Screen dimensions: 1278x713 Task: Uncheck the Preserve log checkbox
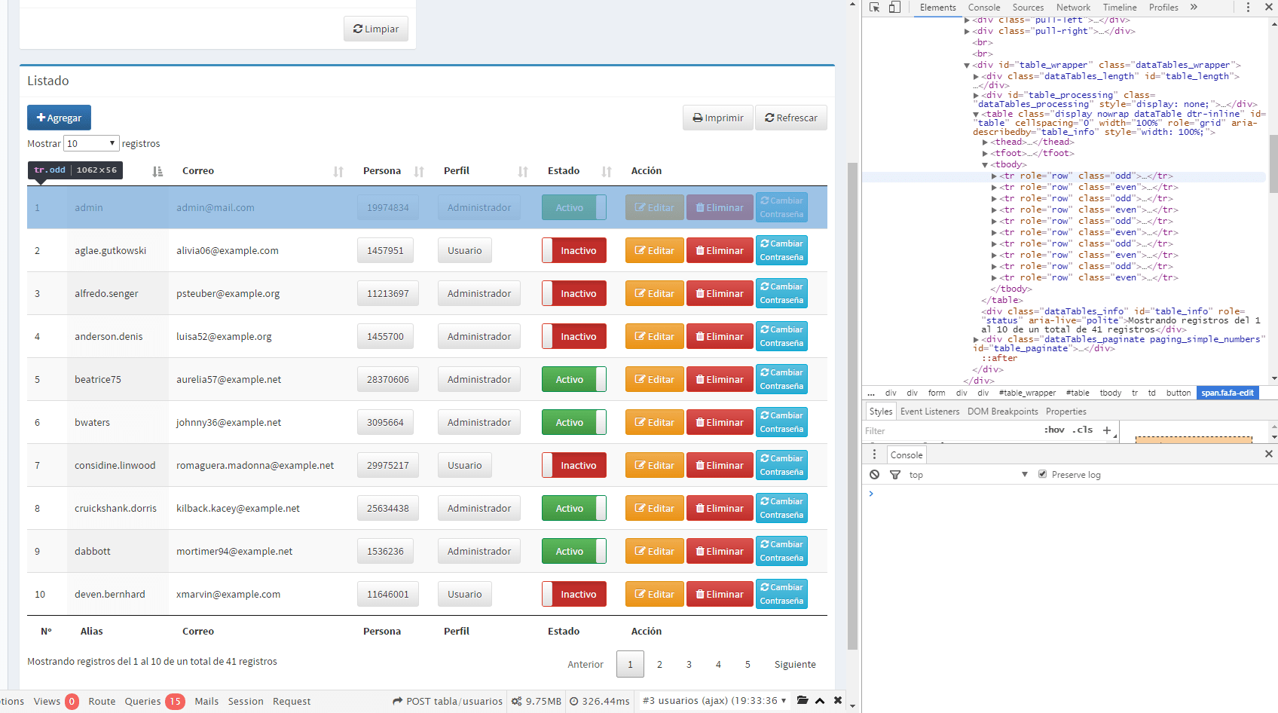[x=1043, y=474]
